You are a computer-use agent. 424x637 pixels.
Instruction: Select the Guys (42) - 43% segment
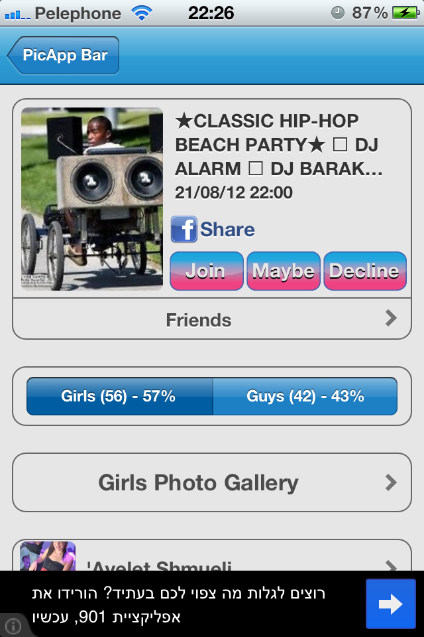click(x=305, y=396)
